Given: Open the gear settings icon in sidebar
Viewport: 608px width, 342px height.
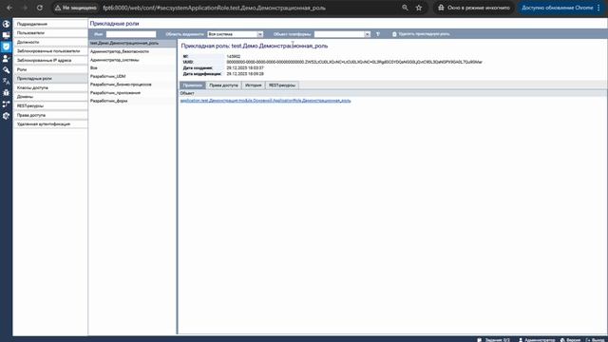Looking at the screenshot, I should pyautogui.click(x=6, y=116).
